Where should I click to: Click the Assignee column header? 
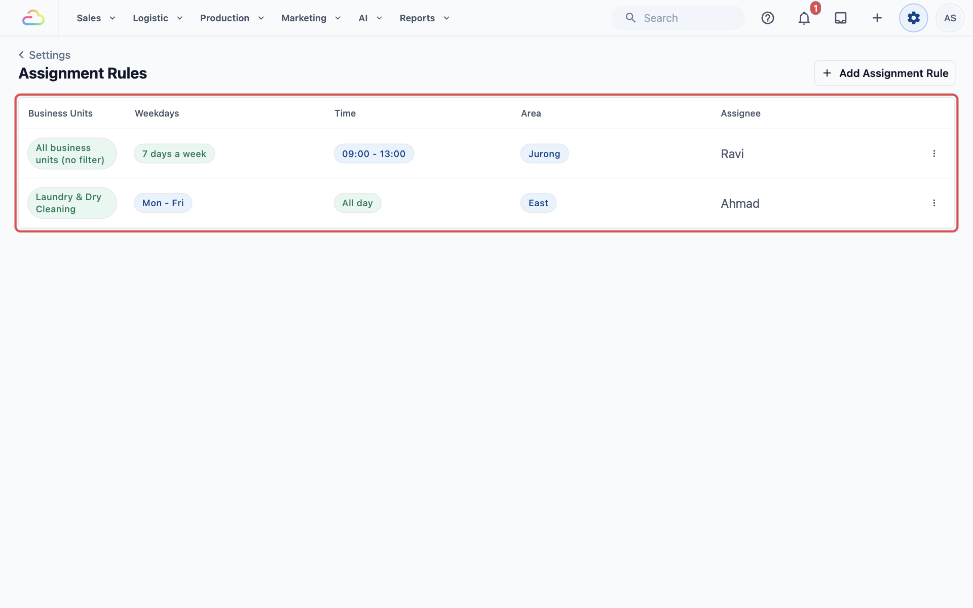pos(740,113)
